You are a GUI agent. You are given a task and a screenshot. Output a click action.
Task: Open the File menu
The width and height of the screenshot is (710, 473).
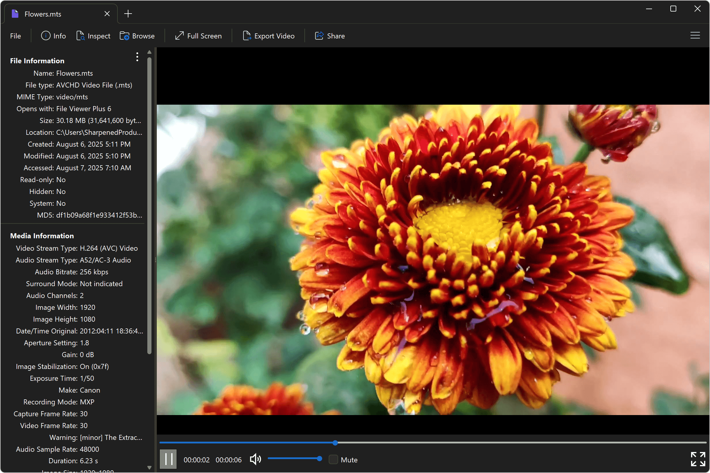(15, 35)
